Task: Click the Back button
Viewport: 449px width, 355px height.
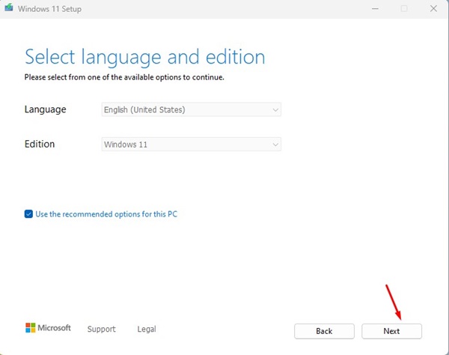Action: tap(324, 331)
